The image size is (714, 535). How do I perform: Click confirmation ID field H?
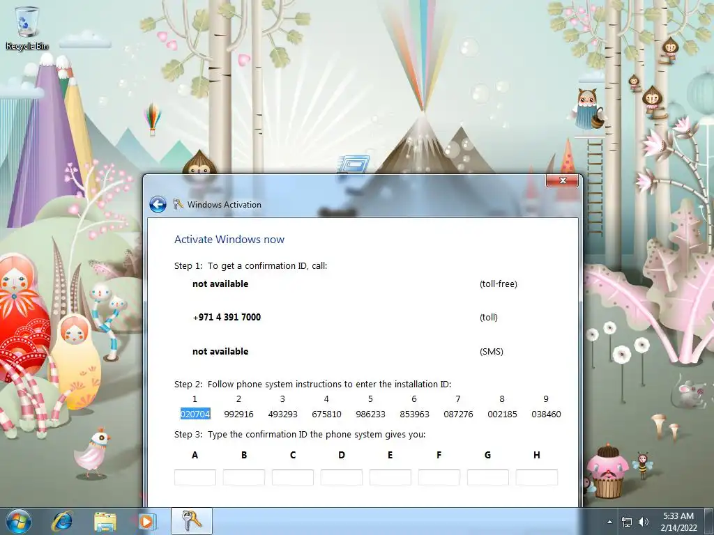[x=537, y=477]
